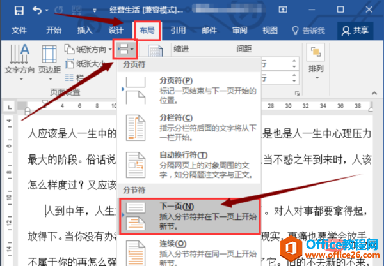Image resolution: width=384 pixels, height=266 pixels.
Task: Select 分栏符(C) column break option
Action: [189, 128]
